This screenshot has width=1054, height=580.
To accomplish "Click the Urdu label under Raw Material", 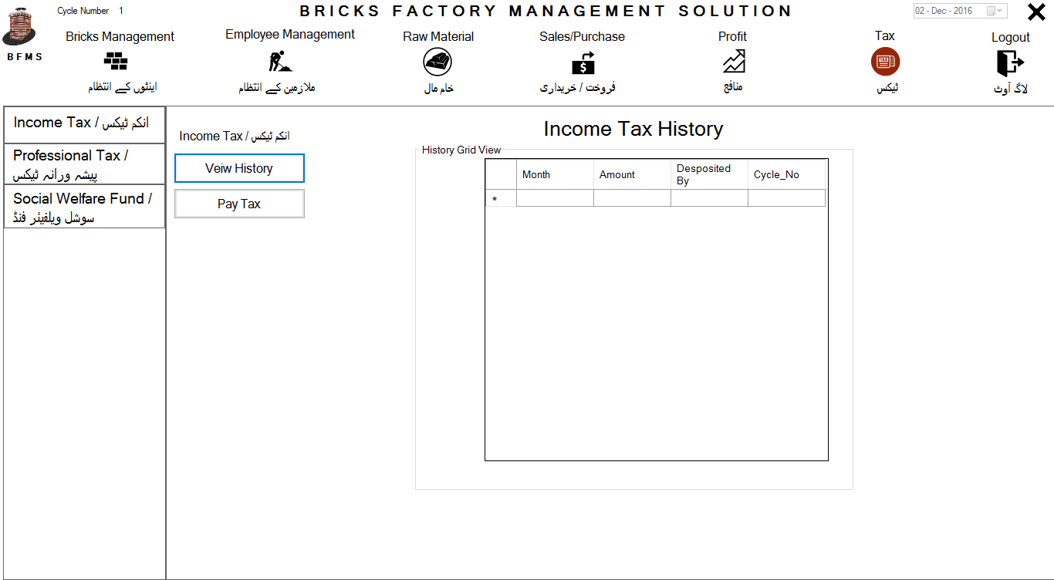I will (x=438, y=88).
